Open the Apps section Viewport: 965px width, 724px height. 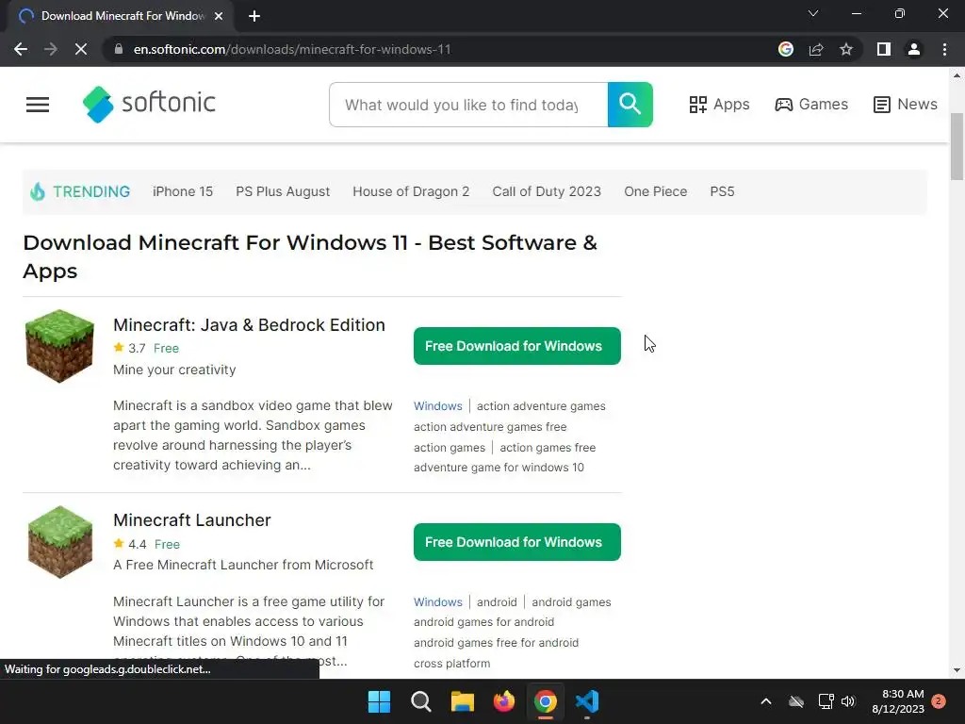click(x=719, y=104)
